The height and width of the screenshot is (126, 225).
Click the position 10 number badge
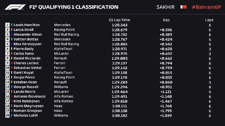tap(8, 68)
